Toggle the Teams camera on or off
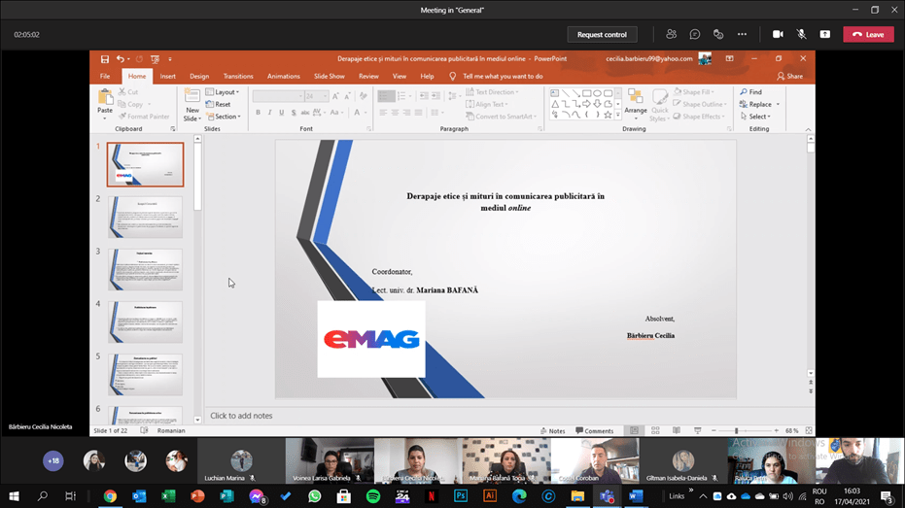The height and width of the screenshot is (508, 905). click(x=778, y=34)
